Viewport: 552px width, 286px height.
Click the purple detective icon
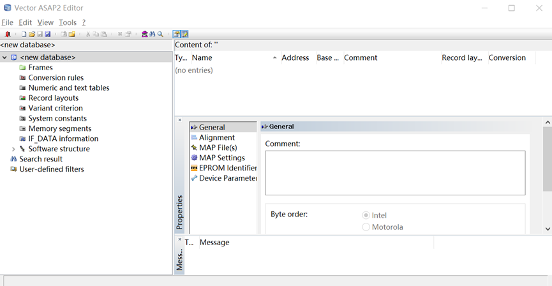(x=144, y=34)
